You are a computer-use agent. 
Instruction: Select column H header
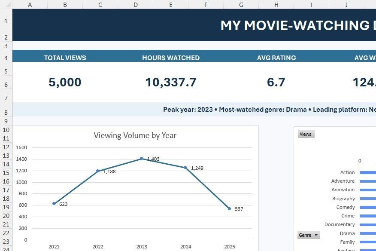click(x=276, y=5)
